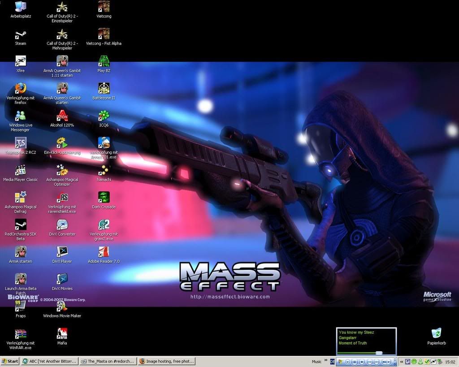Open the Xfire shortcut
The width and height of the screenshot is (459, 367).
tap(20, 61)
